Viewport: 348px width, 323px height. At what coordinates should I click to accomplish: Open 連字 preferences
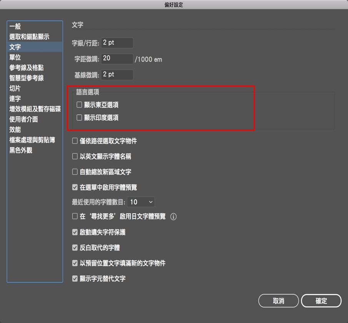pyautogui.click(x=35, y=99)
